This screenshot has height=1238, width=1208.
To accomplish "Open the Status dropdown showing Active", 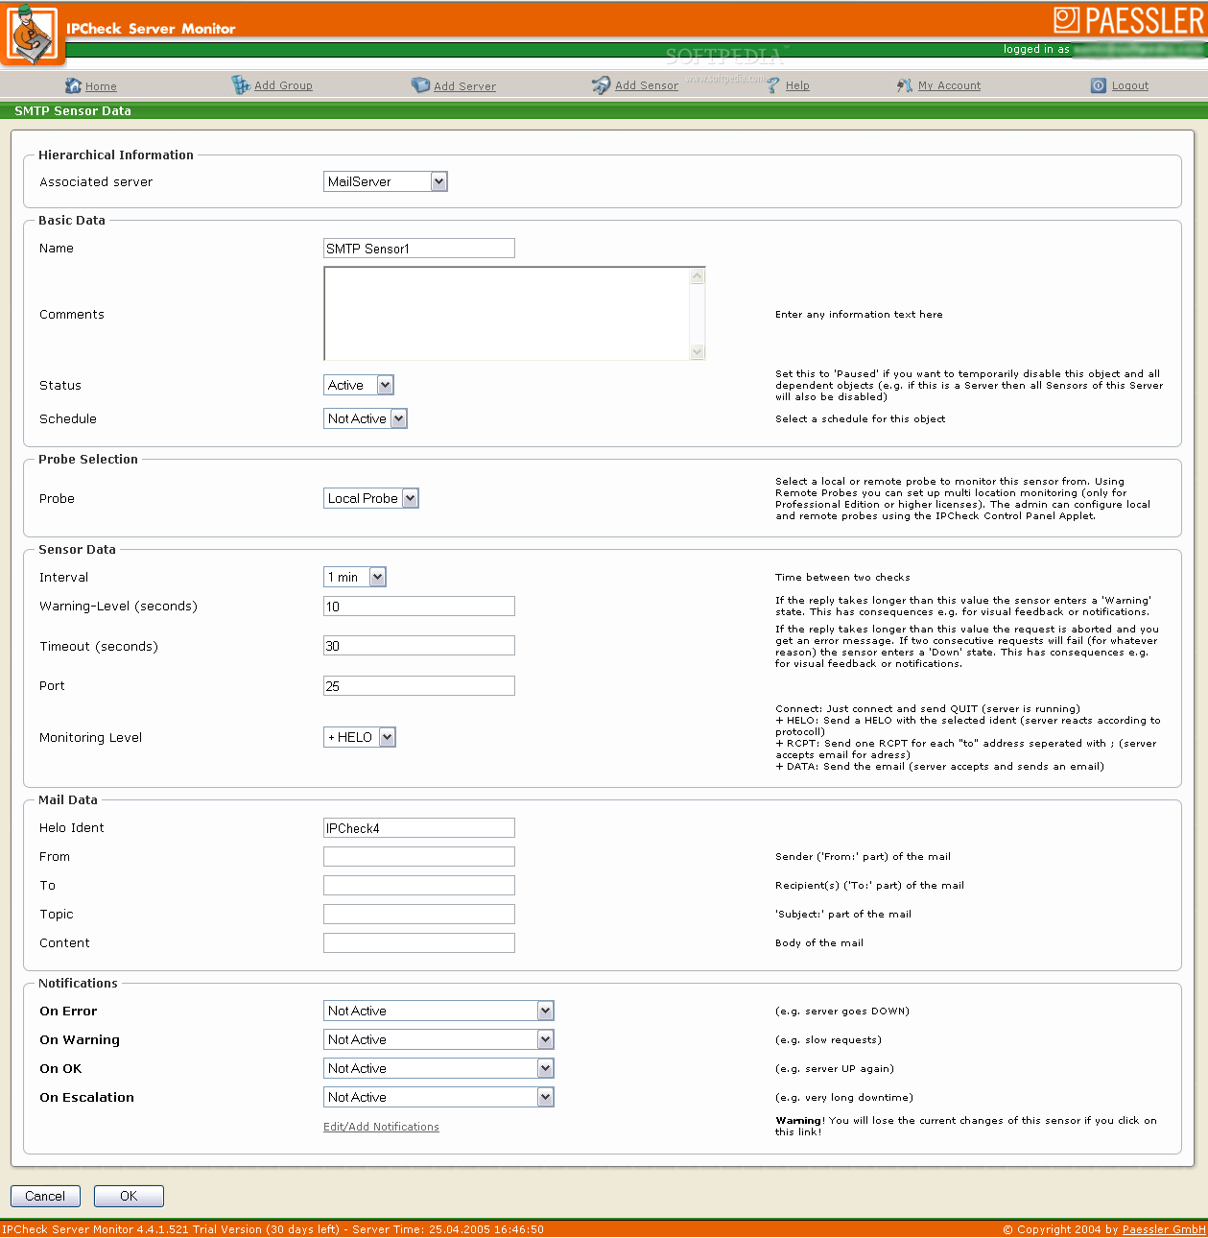I will click(359, 385).
